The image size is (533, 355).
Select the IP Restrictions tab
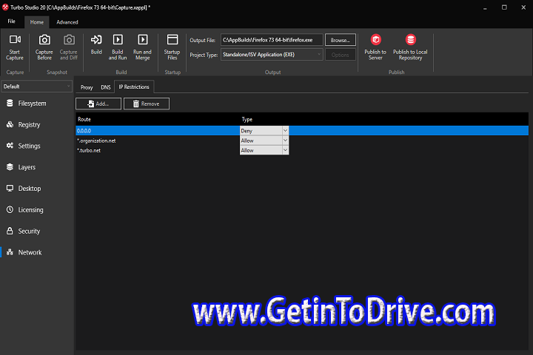[134, 87]
